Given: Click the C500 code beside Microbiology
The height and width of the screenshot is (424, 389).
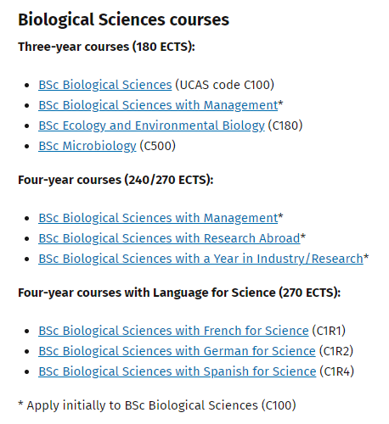Looking at the screenshot, I should pos(157,146).
